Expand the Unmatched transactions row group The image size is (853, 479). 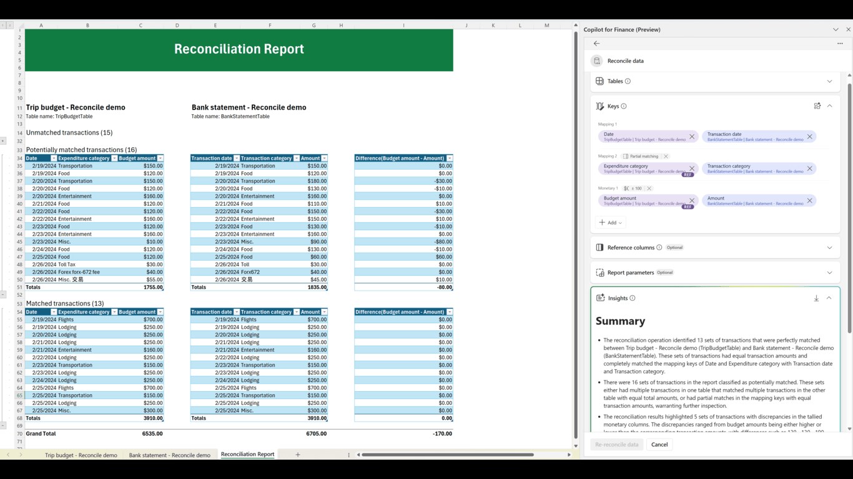3,141
